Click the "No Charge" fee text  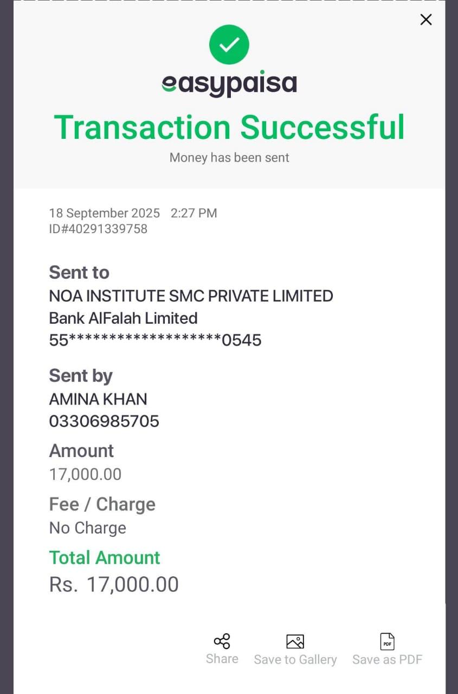[x=88, y=528]
